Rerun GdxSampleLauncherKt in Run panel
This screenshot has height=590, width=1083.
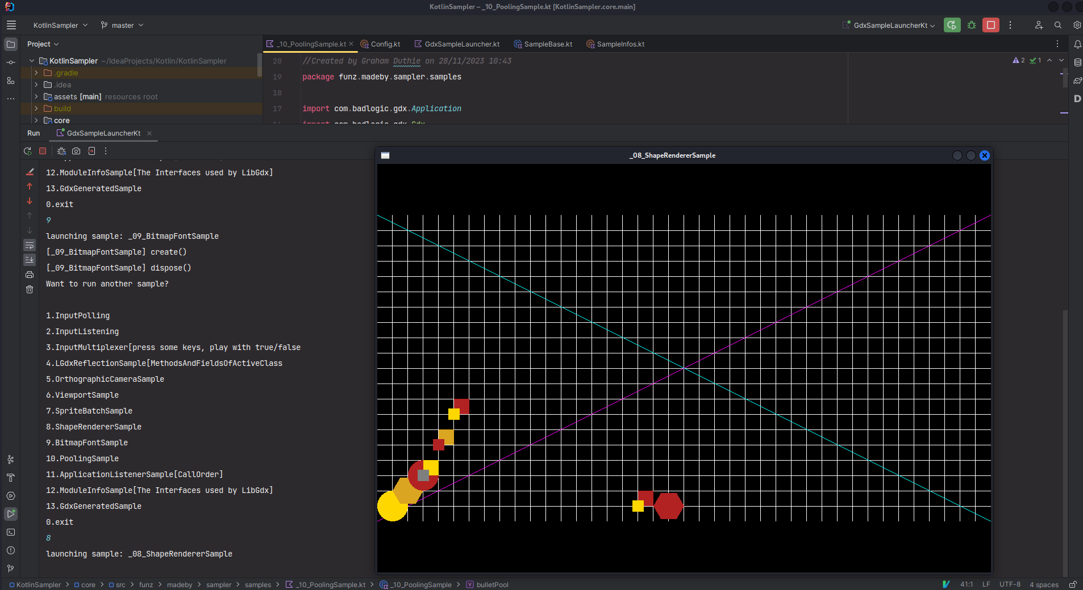(27, 151)
